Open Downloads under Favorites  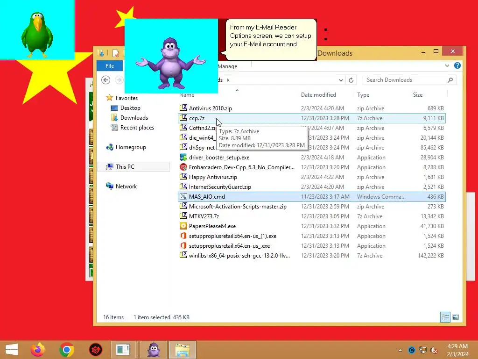click(x=134, y=117)
